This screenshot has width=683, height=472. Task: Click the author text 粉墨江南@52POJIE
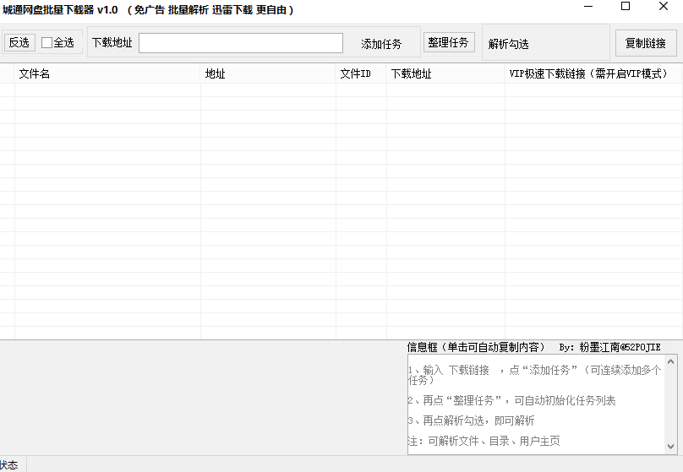point(620,347)
